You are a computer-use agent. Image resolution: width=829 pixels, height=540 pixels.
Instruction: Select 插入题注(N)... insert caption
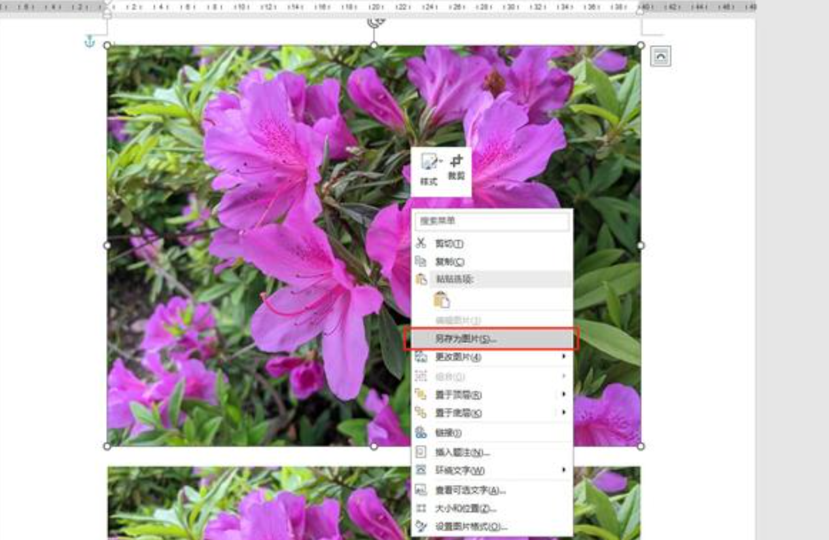[492, 452]
